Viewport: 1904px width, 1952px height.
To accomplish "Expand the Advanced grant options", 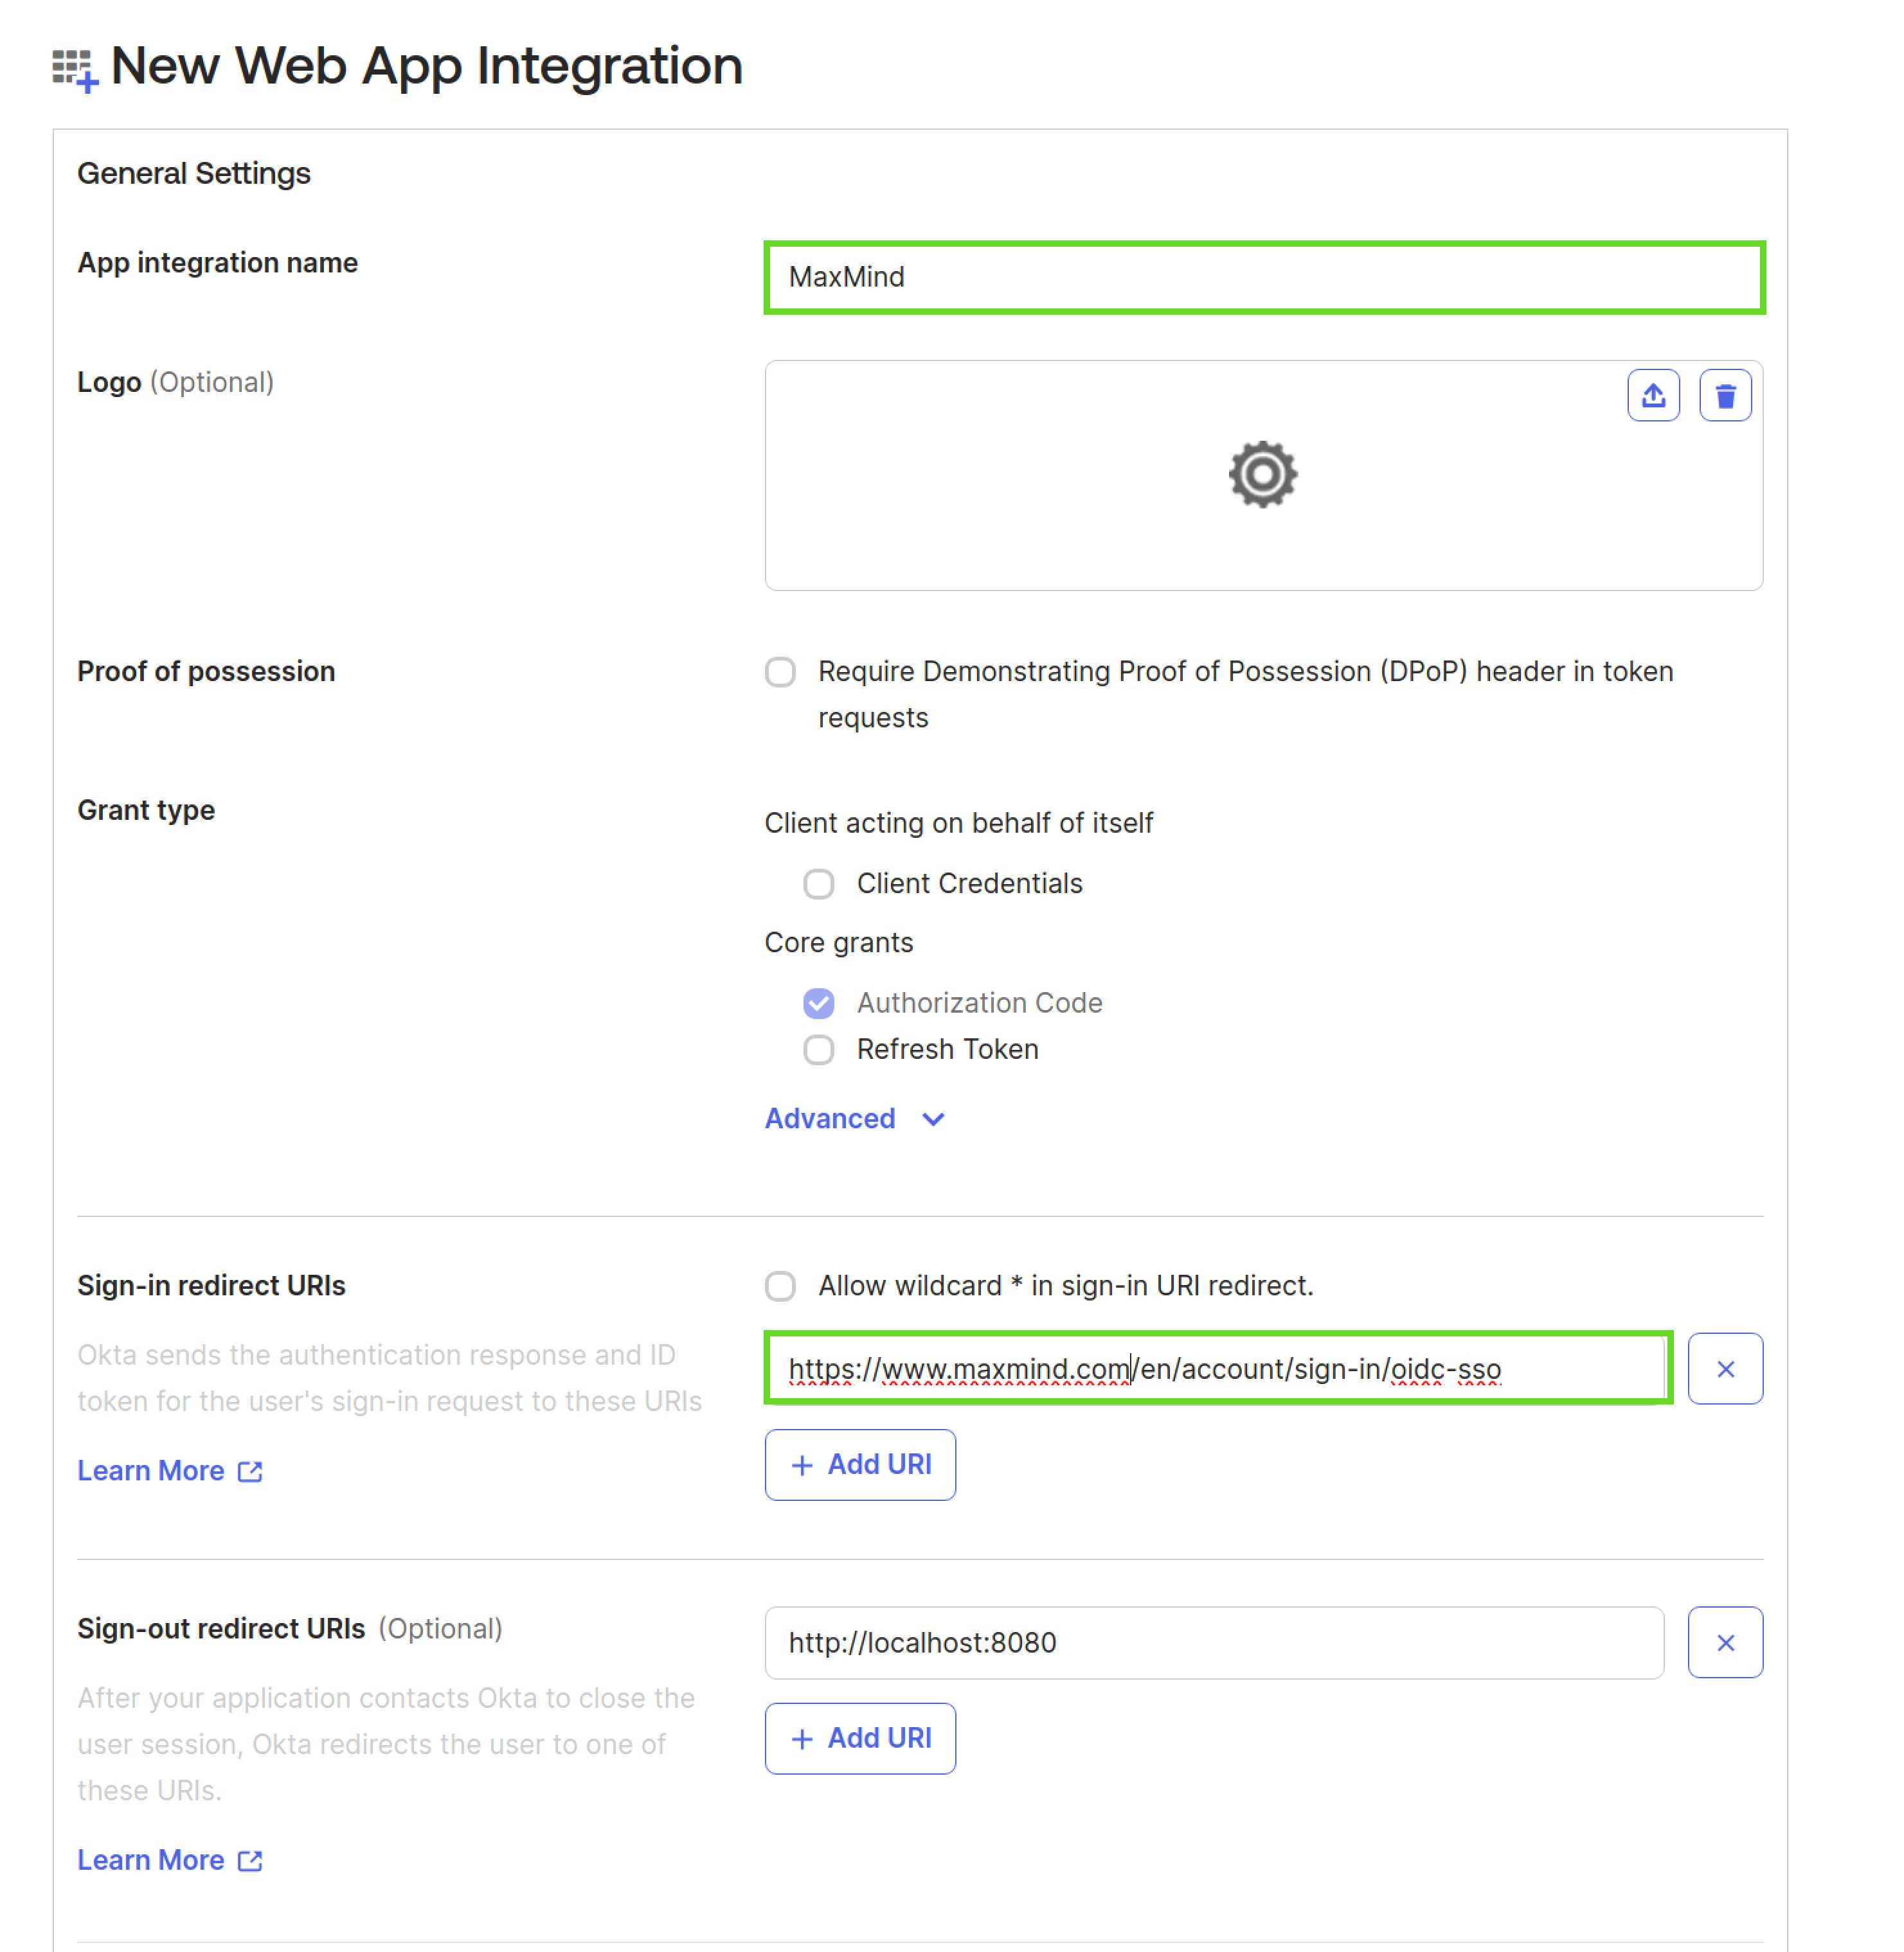I will 829,1119.
